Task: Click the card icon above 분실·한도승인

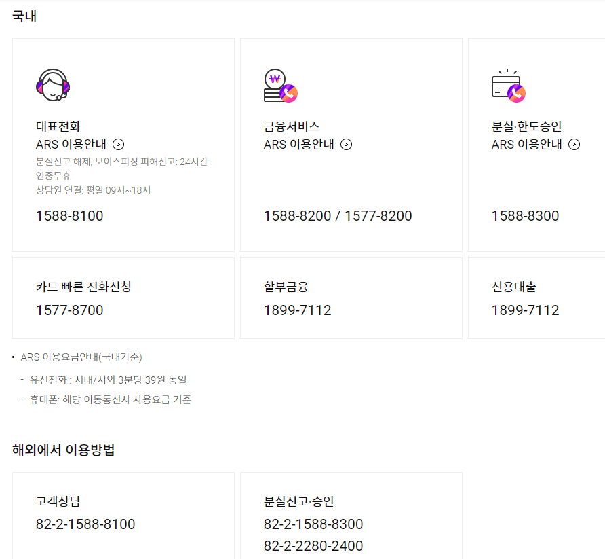Action: (507, 87)
